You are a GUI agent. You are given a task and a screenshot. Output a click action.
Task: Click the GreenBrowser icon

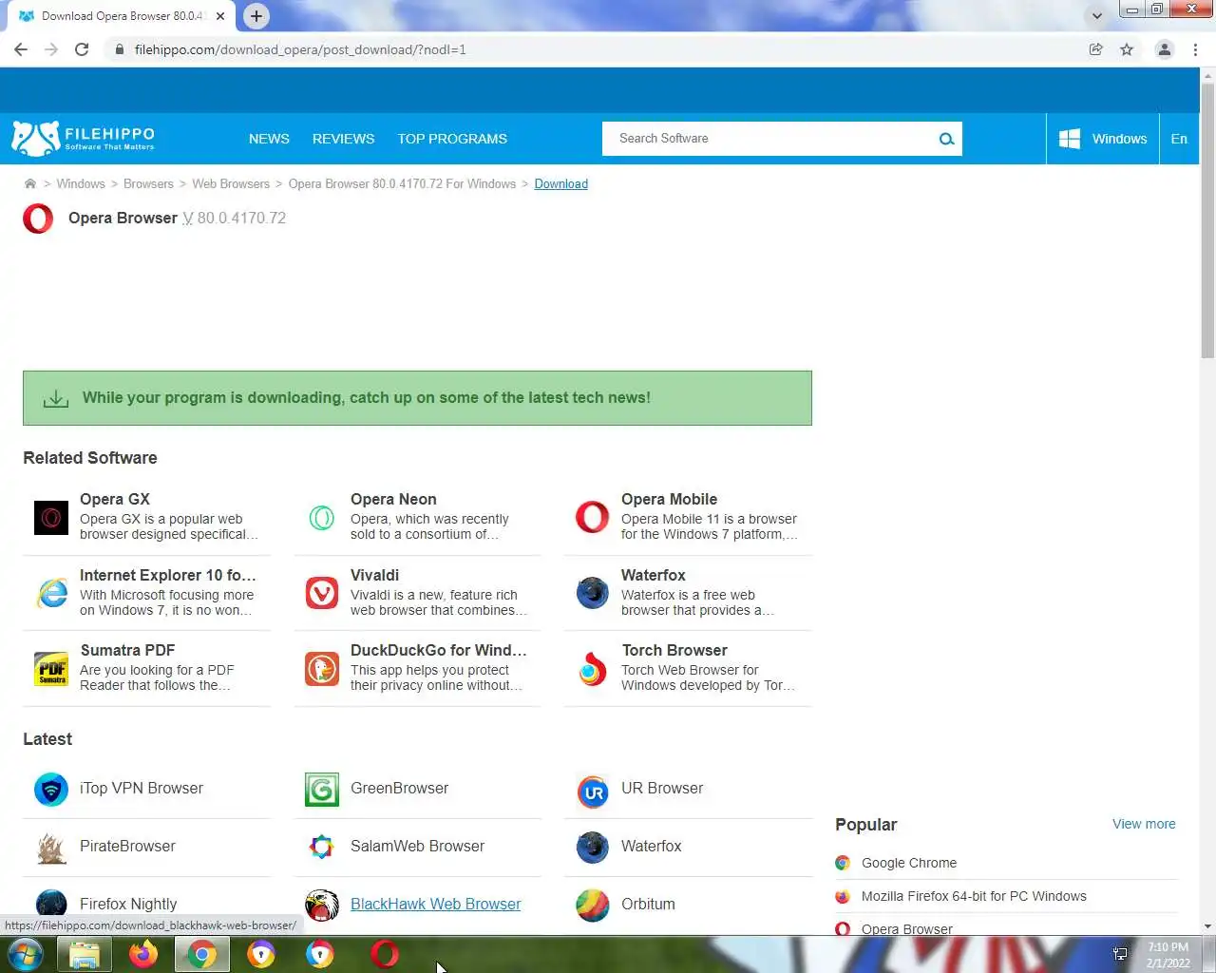322,790
